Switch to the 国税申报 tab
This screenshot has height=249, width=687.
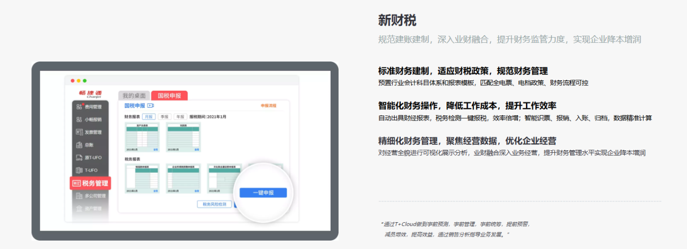tap(170, 96)
